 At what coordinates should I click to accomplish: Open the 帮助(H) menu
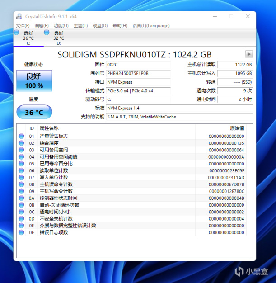click(x=120, y=26)
